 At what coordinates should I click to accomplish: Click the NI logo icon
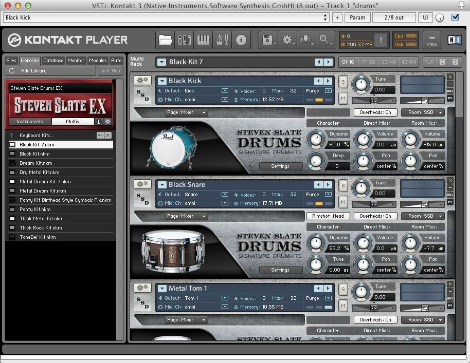(455, 40)
